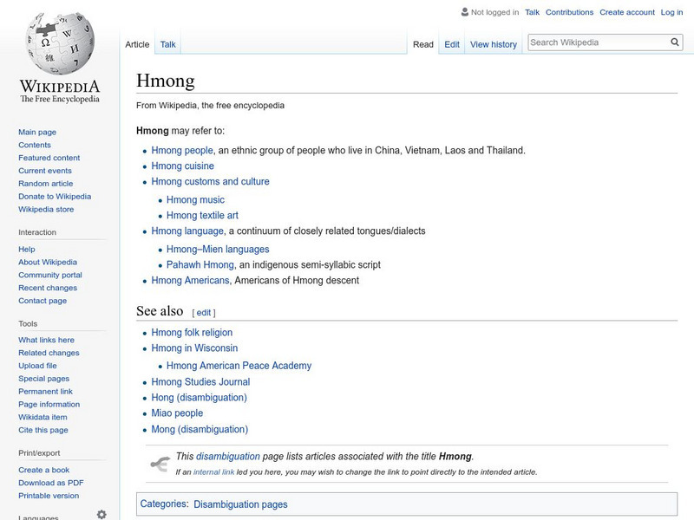This screenshot has height=520, width=694.
Task: View Recent changes
Action: pos(48,288)
